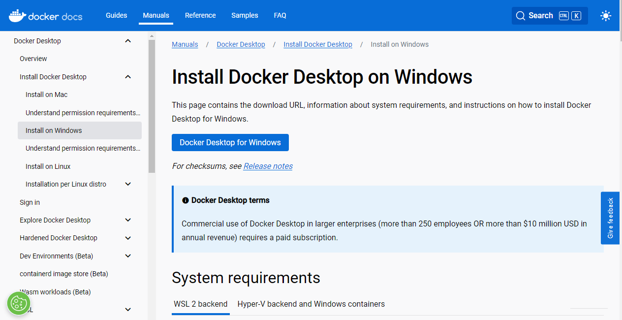Click the Docker Desktop for Windows download button

tap(230, 142)
